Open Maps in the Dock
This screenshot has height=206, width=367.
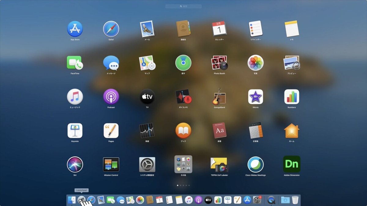(130, 200)
